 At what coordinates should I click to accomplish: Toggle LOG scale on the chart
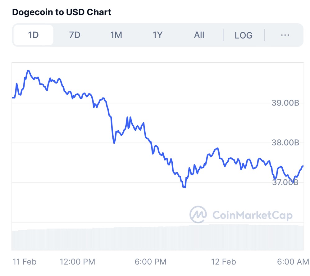[x=244, y=35]
